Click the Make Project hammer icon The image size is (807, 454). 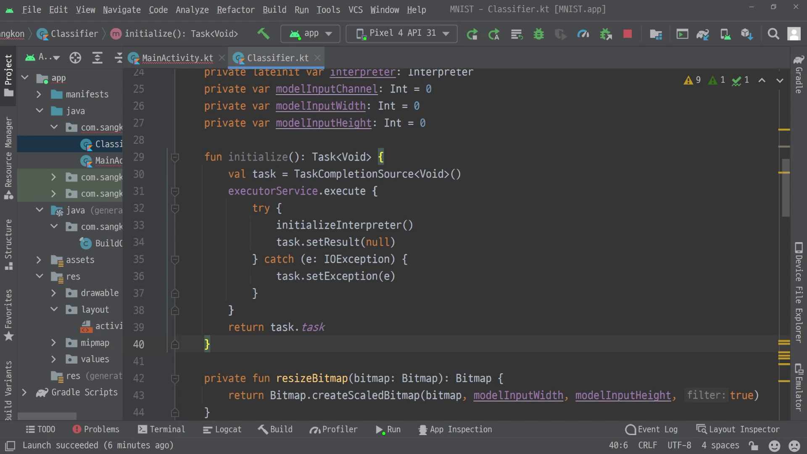point(263,33)
